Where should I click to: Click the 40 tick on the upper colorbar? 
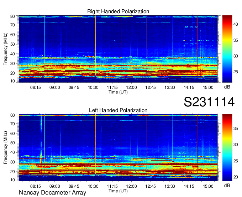[x=236, y=24]
